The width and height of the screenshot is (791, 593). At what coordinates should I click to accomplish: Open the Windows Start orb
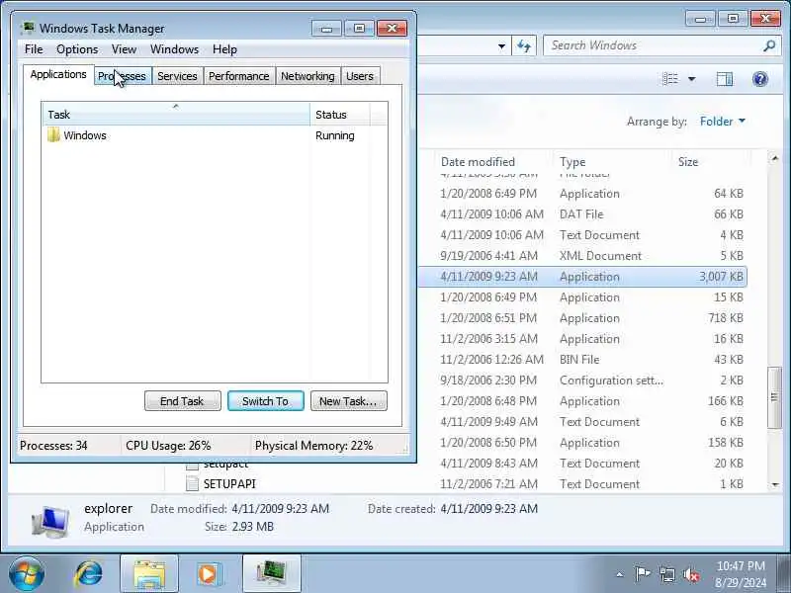click(27, 574)
